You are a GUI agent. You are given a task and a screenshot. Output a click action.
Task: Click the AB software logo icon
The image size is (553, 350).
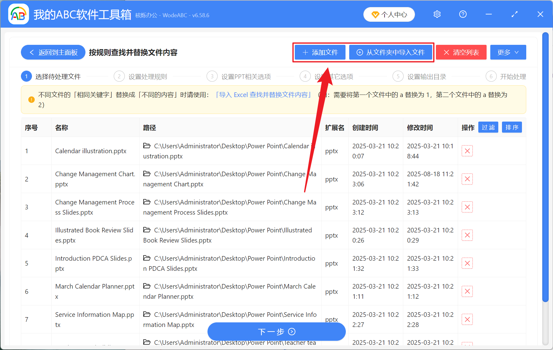(18, 14)
